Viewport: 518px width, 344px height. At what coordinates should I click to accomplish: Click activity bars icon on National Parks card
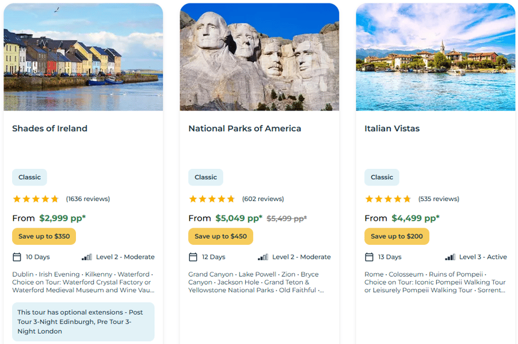click(x=263, y=257)
